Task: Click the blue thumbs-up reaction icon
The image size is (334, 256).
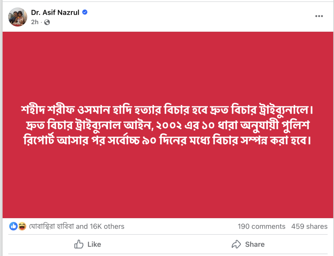Action: point(13,226)
